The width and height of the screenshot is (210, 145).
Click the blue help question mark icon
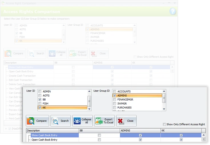tap(173, 11)
